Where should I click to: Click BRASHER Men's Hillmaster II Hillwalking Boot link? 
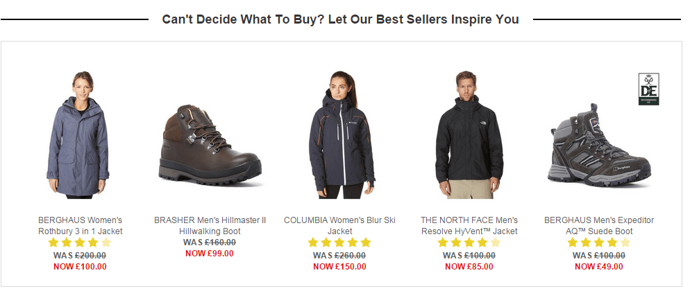pyautogui.click(x=210, y=226)
